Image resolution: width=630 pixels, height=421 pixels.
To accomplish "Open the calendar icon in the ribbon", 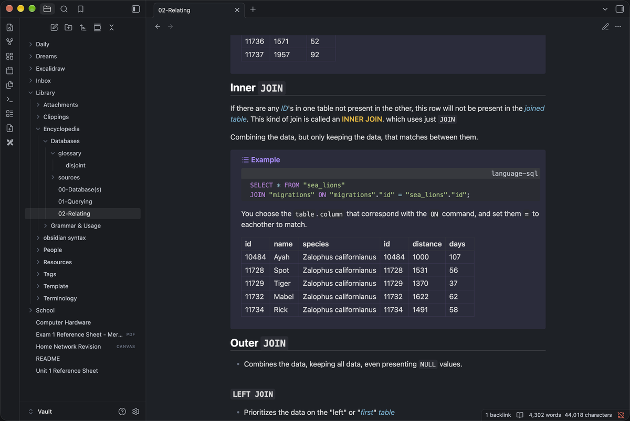I will [9, 70].
